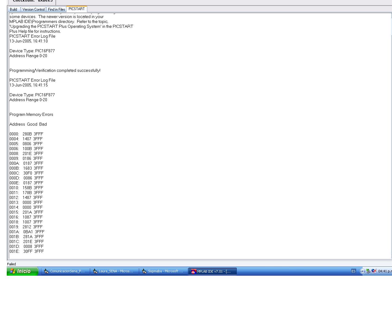
Task: Click error row '0014: 0000 3FFF'
Action: tap(26, 207)
